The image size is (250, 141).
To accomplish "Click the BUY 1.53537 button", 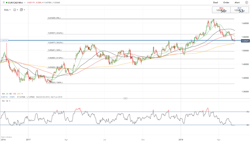I will (239, 10).
